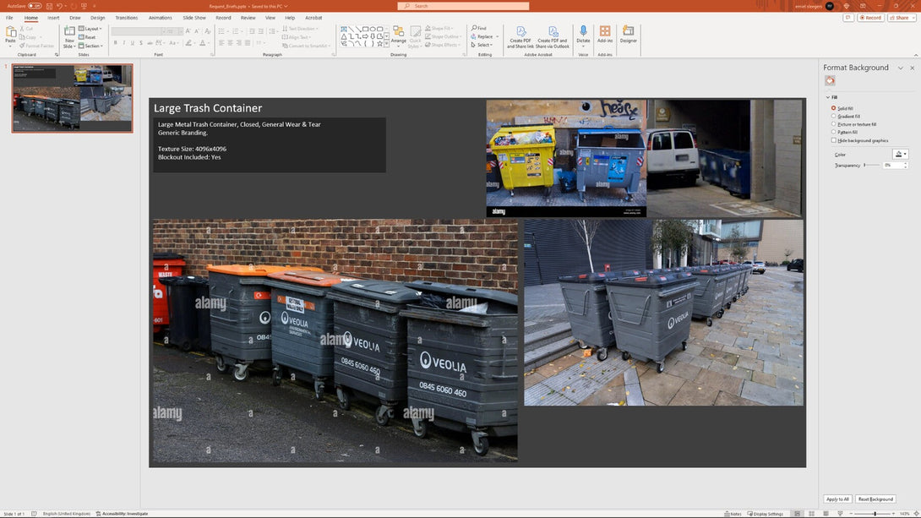Image resolution: width=921 pixels, height=518 pixels.
Task: Click the Paste clipboard icon
Action: pos(11,32)
